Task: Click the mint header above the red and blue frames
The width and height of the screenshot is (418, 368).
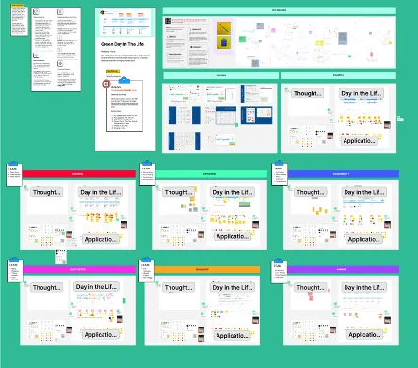Action: pos(211,174)
